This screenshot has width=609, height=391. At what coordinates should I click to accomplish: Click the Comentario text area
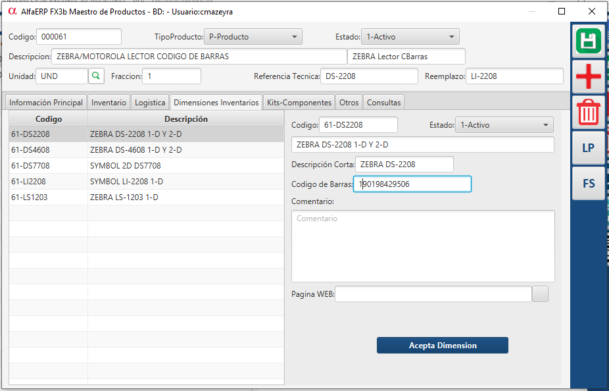tap(423, 246)
